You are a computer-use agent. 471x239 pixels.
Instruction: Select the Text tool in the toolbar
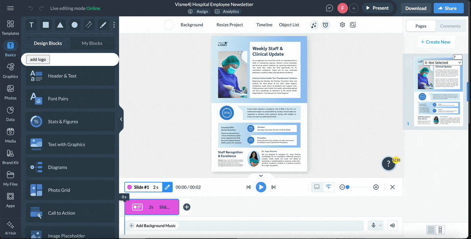point(31,25)
